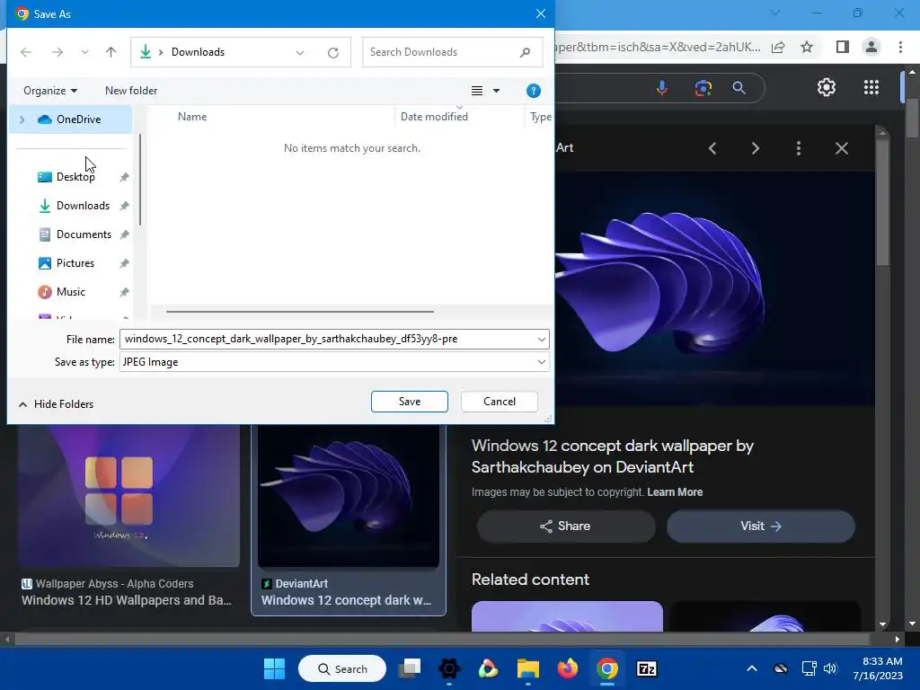Change view layout icon
This screenshot has width=920, height=690.
[x=477, y=91]
